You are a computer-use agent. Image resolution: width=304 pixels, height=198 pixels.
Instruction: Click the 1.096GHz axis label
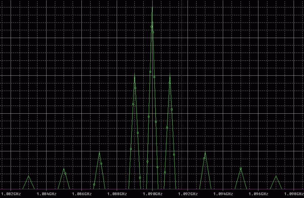(x=258, y=194)
